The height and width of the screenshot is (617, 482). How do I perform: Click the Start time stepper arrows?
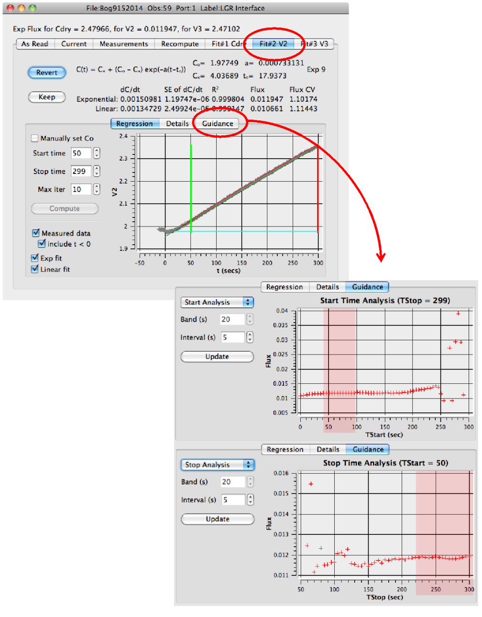[x=97, y=153]
